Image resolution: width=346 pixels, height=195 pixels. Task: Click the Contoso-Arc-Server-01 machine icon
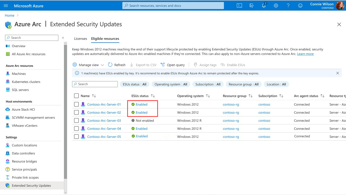click(x=83, y=104)
